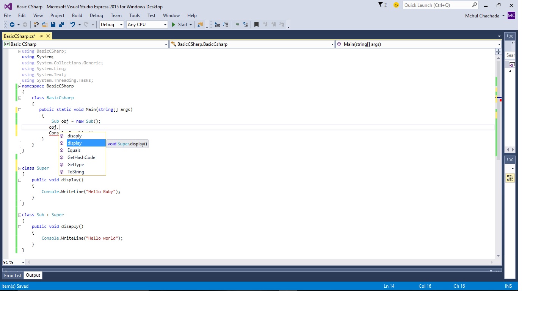
Task: Click the editor split view handle icon
Action: [498, 51]
